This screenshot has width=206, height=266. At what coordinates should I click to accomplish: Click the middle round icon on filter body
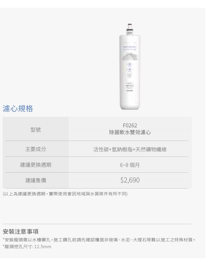[130, 70]
